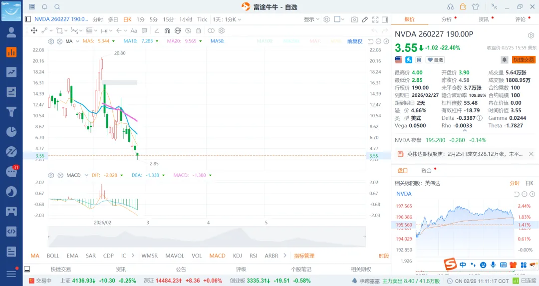Enter fullscreen chart mode
The width and height of the screenshot is (539, 286).
(375, 19)
